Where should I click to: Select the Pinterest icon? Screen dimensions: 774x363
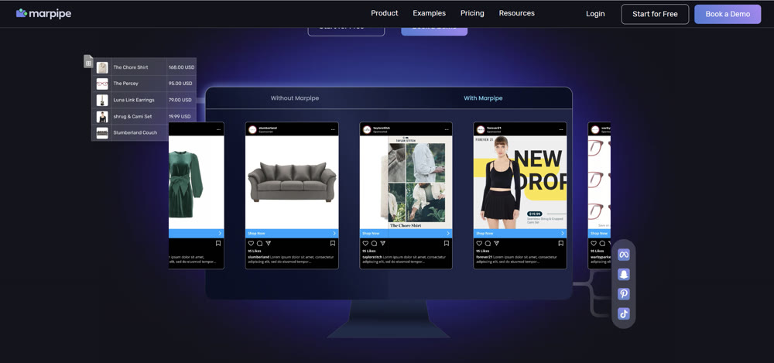point(624,294)
